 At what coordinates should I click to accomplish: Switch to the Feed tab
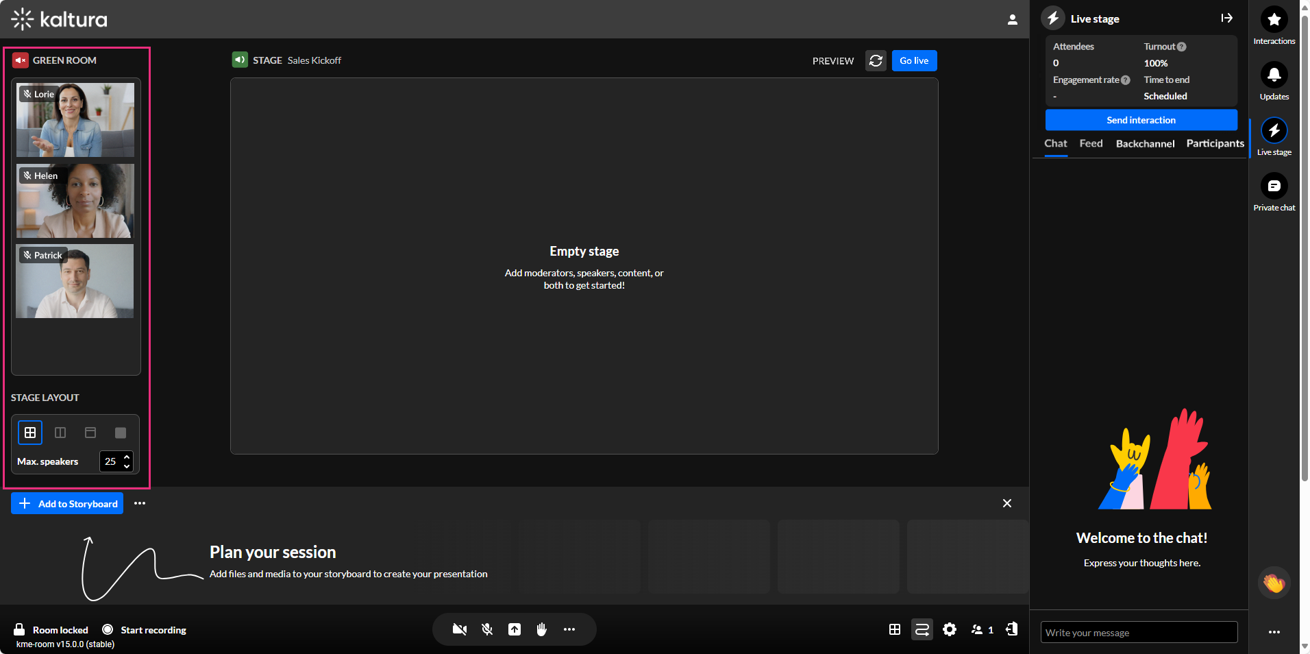pyautogui.click(x=1091, y=143)
